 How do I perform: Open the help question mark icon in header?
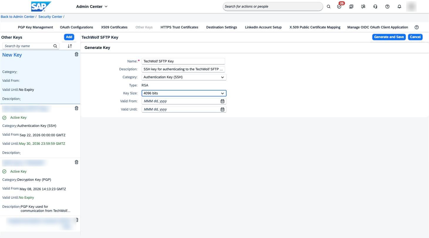(387, 6)
